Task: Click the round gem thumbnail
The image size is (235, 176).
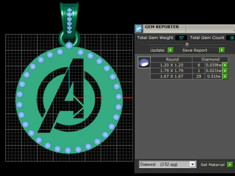Action: (x=144, y=63)
